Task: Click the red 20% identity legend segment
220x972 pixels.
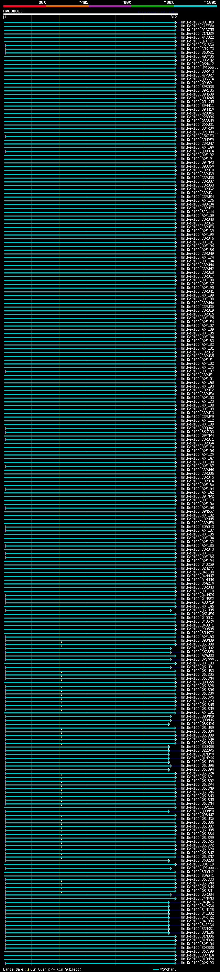Action: tap(25, 6)
